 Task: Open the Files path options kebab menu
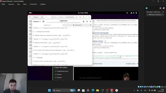point(77,17)
